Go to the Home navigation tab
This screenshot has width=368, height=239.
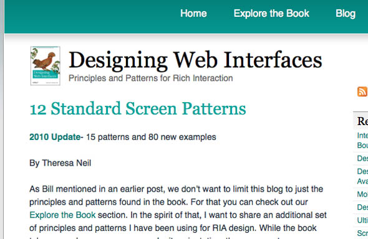[193, 13]
